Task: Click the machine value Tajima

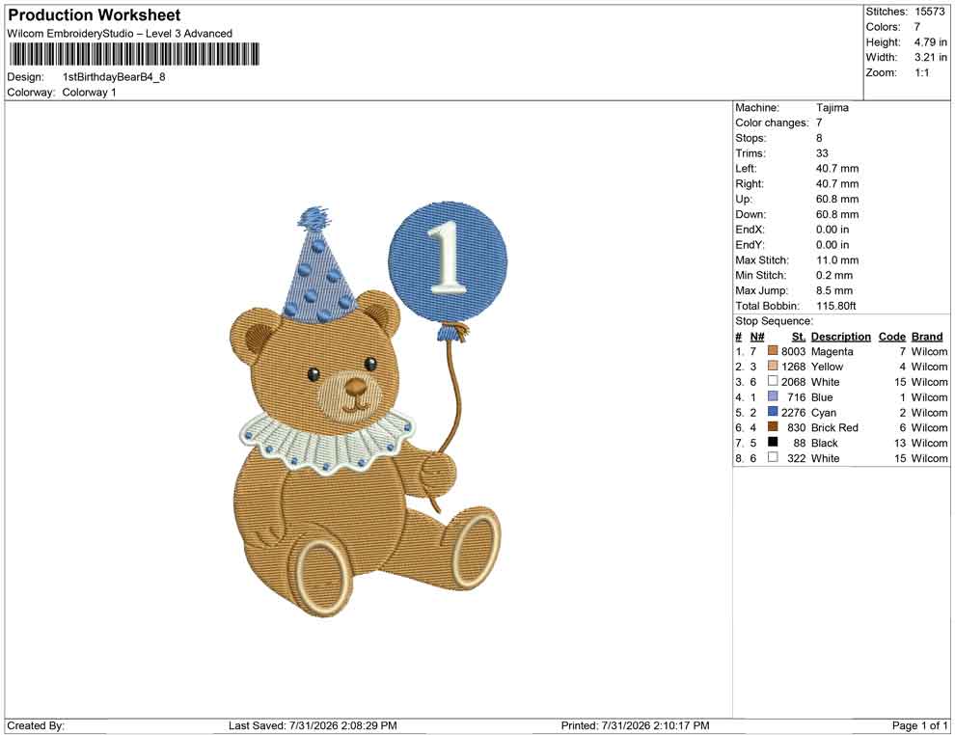Action: pos(832,108)
